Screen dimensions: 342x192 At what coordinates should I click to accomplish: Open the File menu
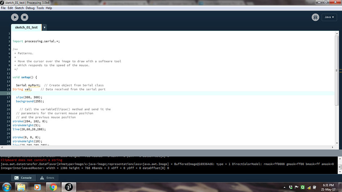[3, 8]
